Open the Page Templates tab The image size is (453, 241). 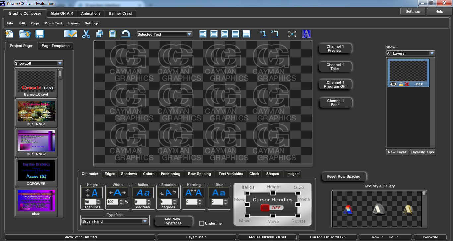click(56, 46)
